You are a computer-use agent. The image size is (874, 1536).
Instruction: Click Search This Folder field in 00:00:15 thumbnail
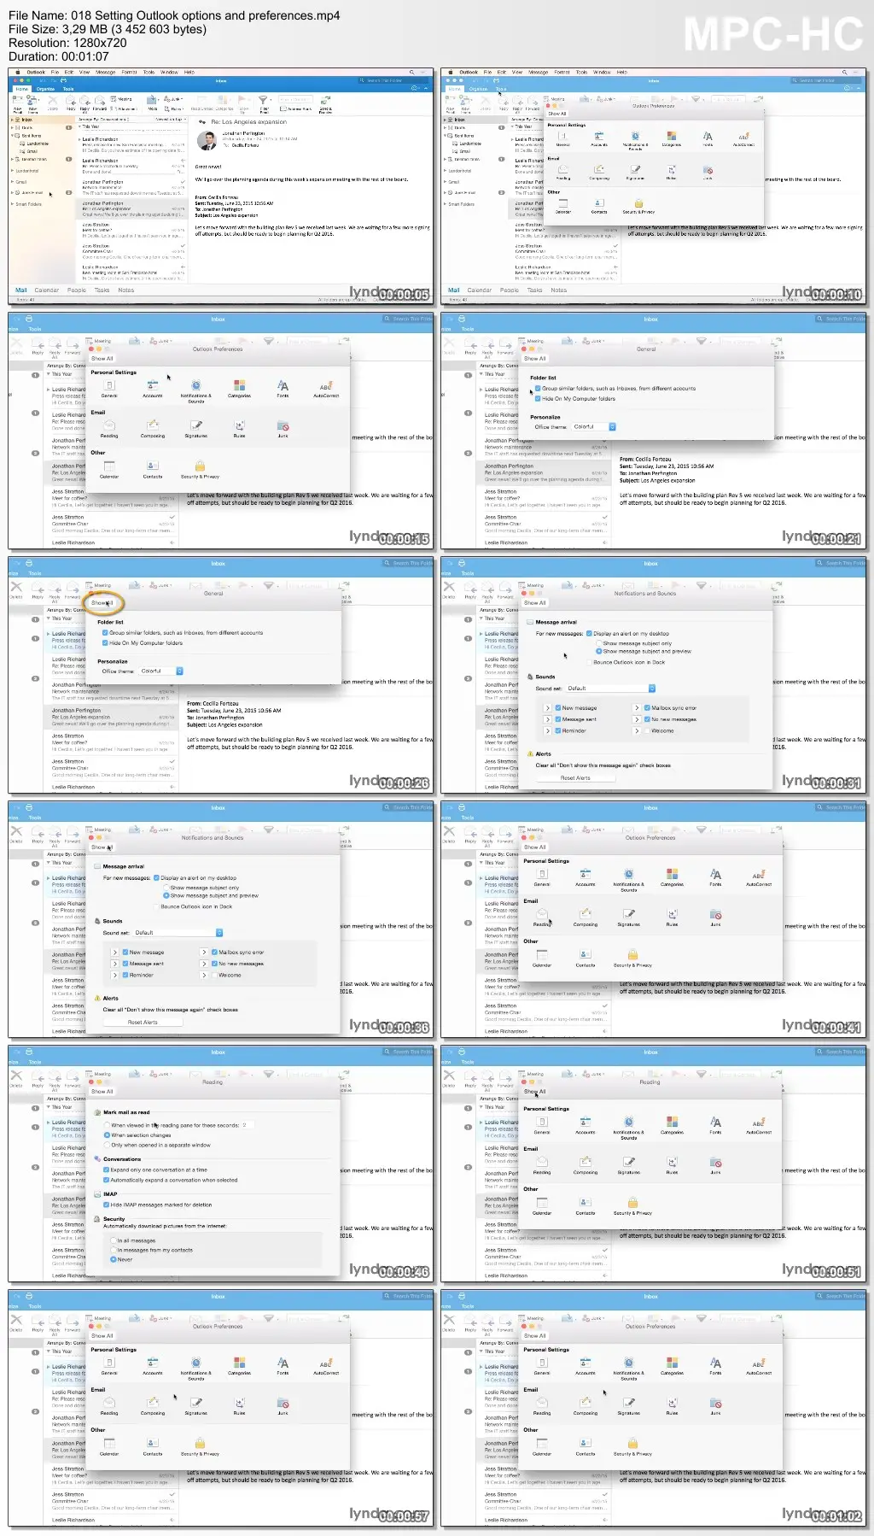coord(409,319)
